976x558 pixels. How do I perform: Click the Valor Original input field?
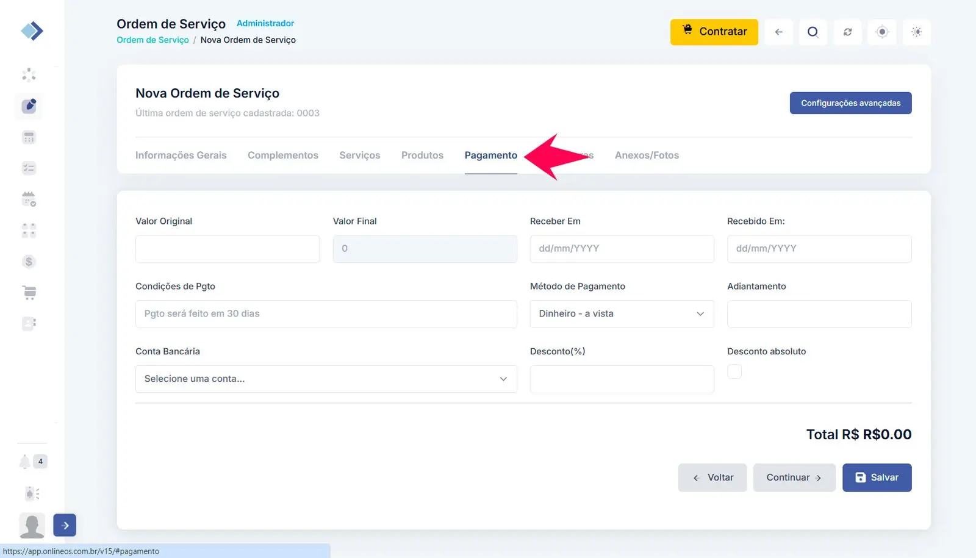coord(228,249)
